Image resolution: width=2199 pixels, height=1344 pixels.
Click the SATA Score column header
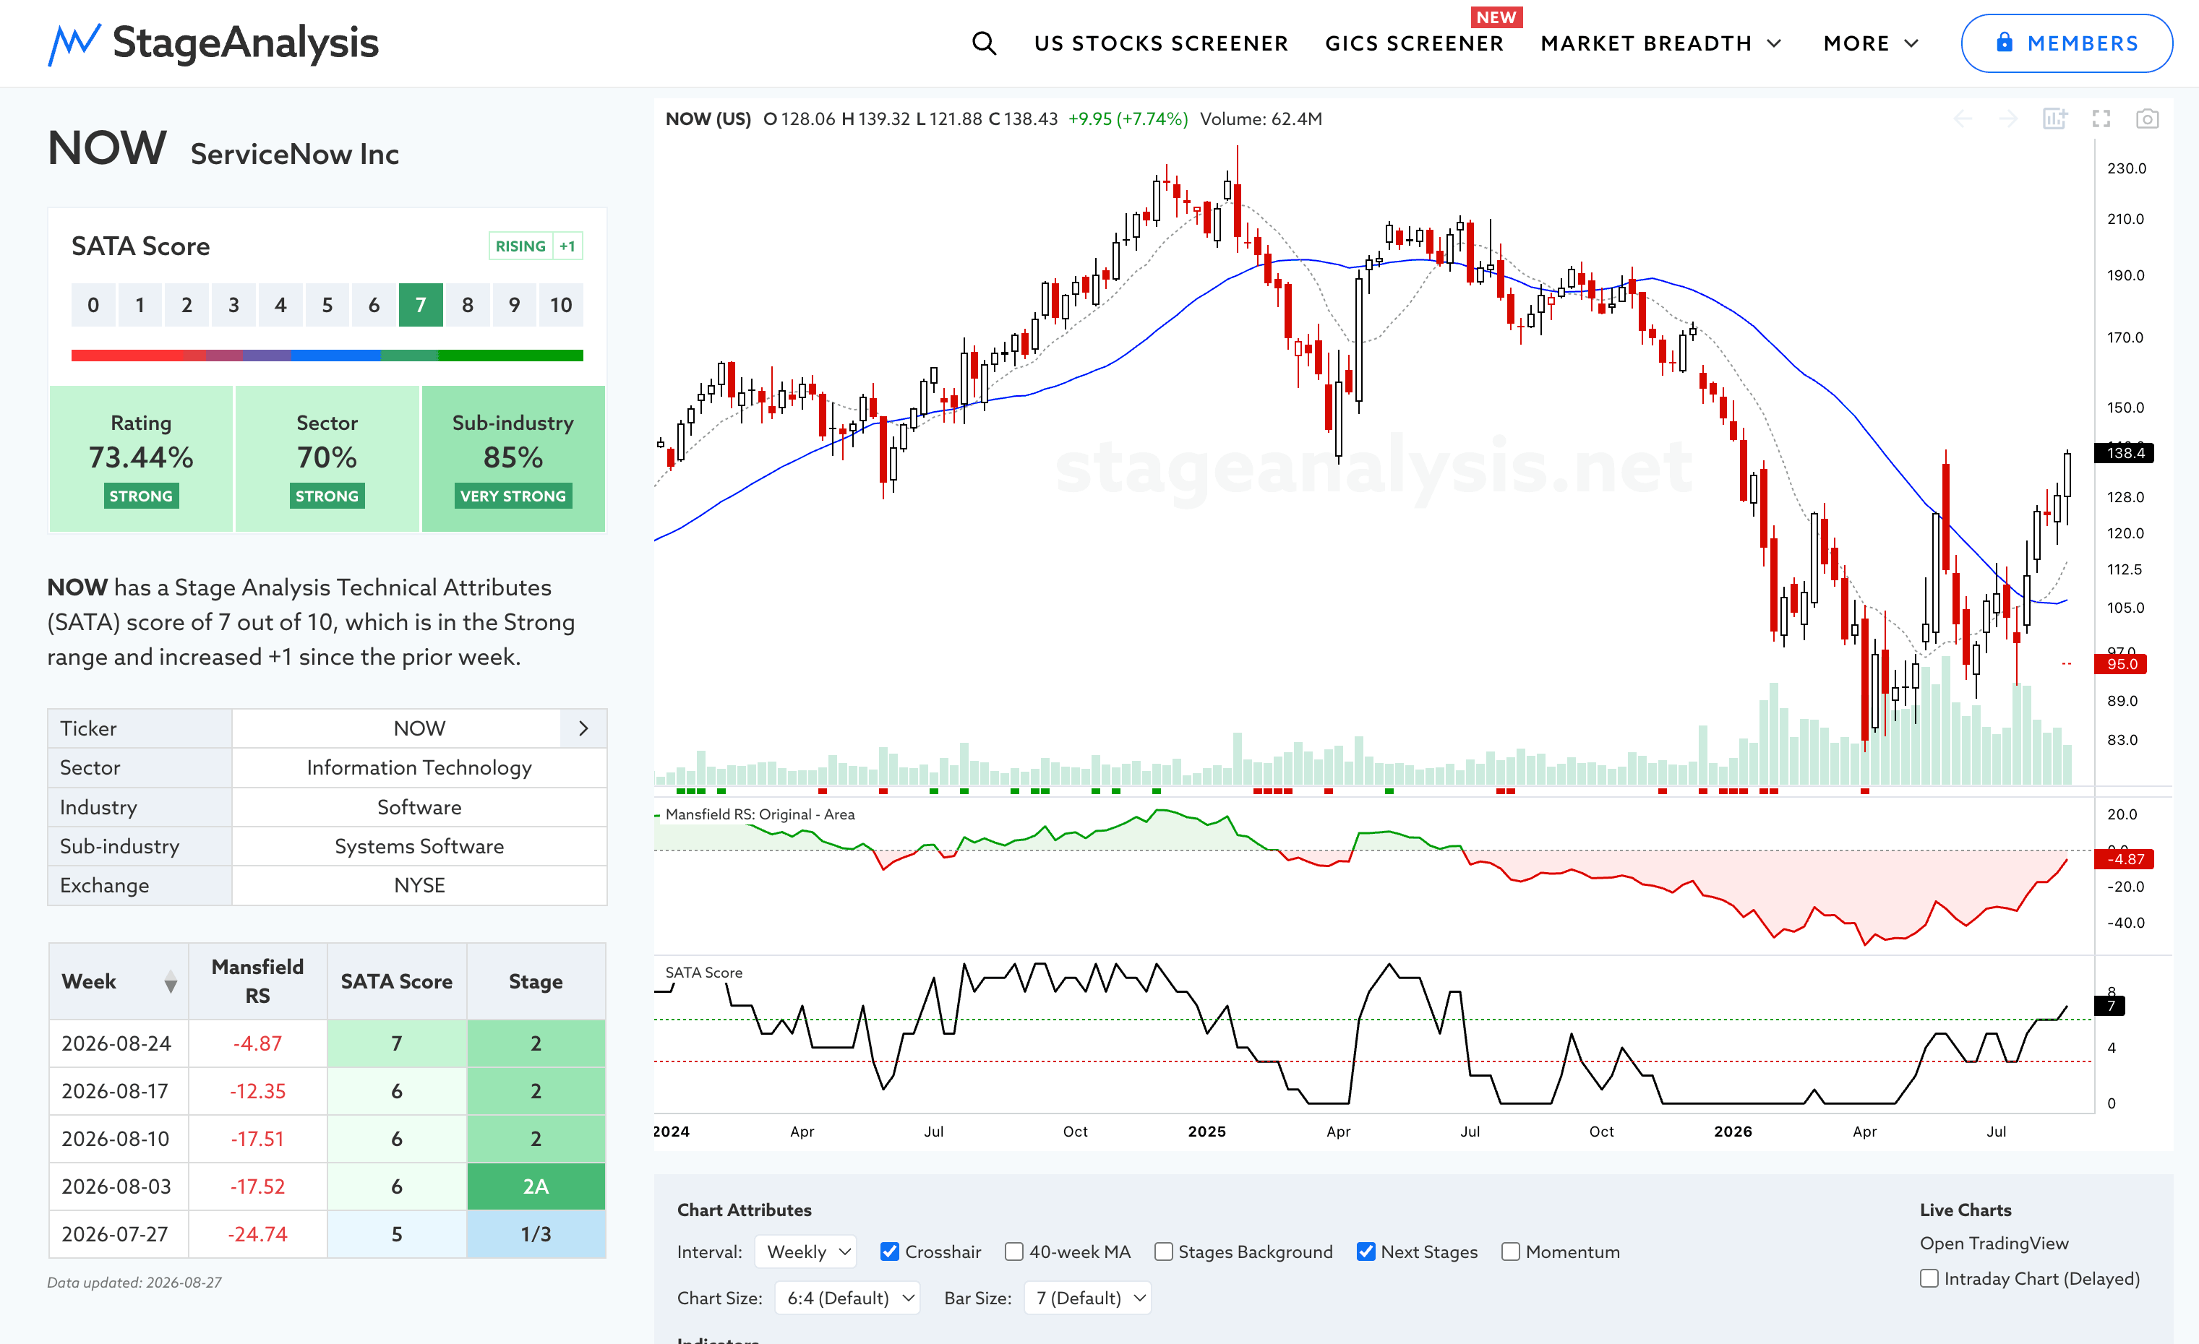396,981
